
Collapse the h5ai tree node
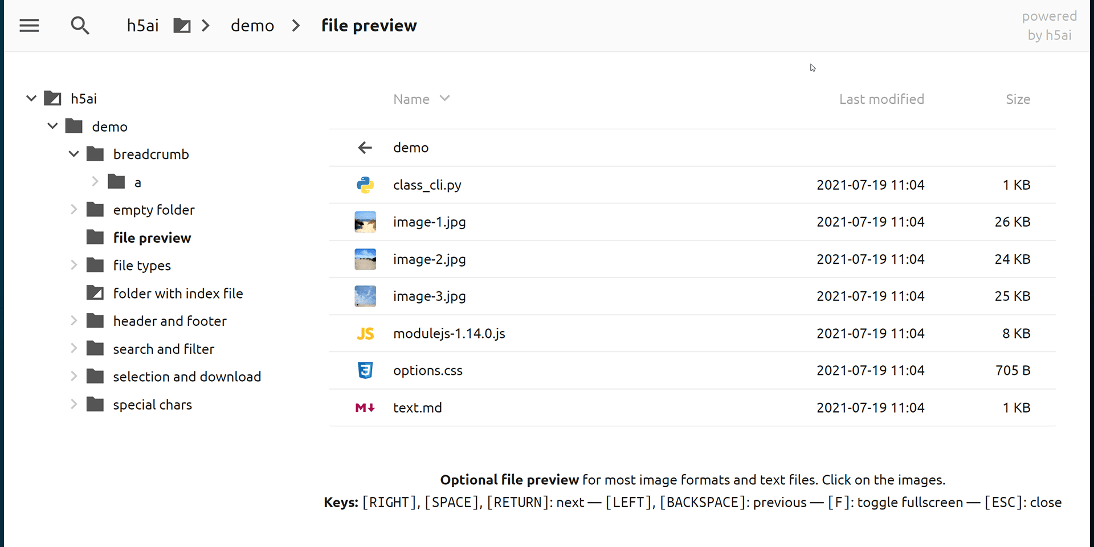31,98
